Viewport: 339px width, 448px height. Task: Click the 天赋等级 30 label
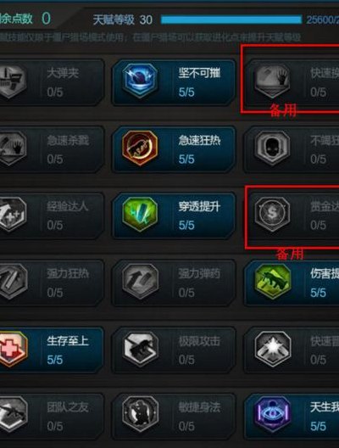123,20
